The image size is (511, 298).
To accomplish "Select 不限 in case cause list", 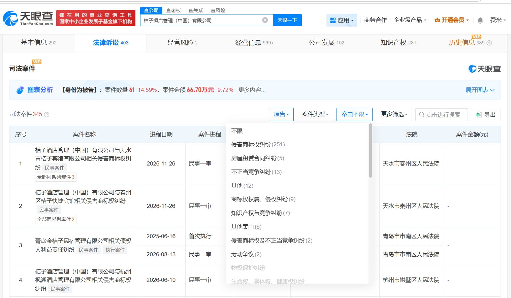I will (237, 131).
